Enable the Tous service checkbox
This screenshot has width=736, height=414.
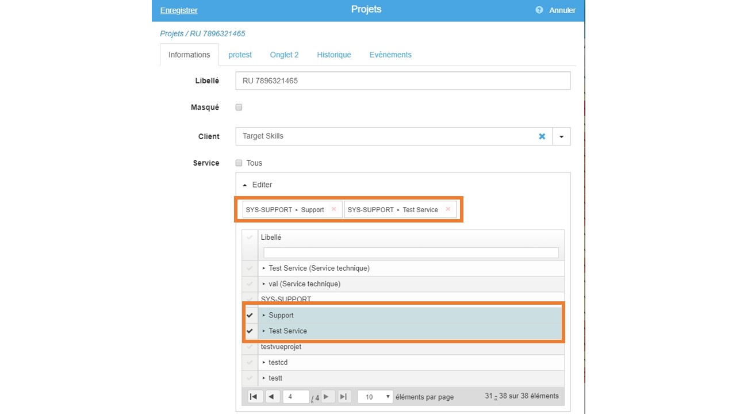239,163
